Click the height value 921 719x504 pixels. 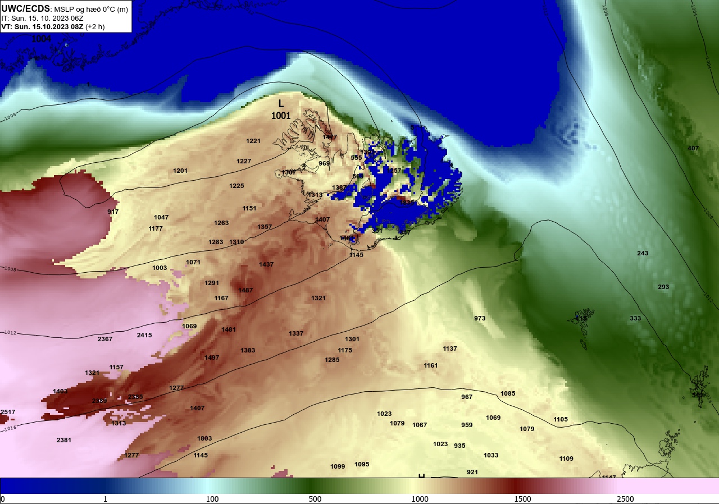472,472
